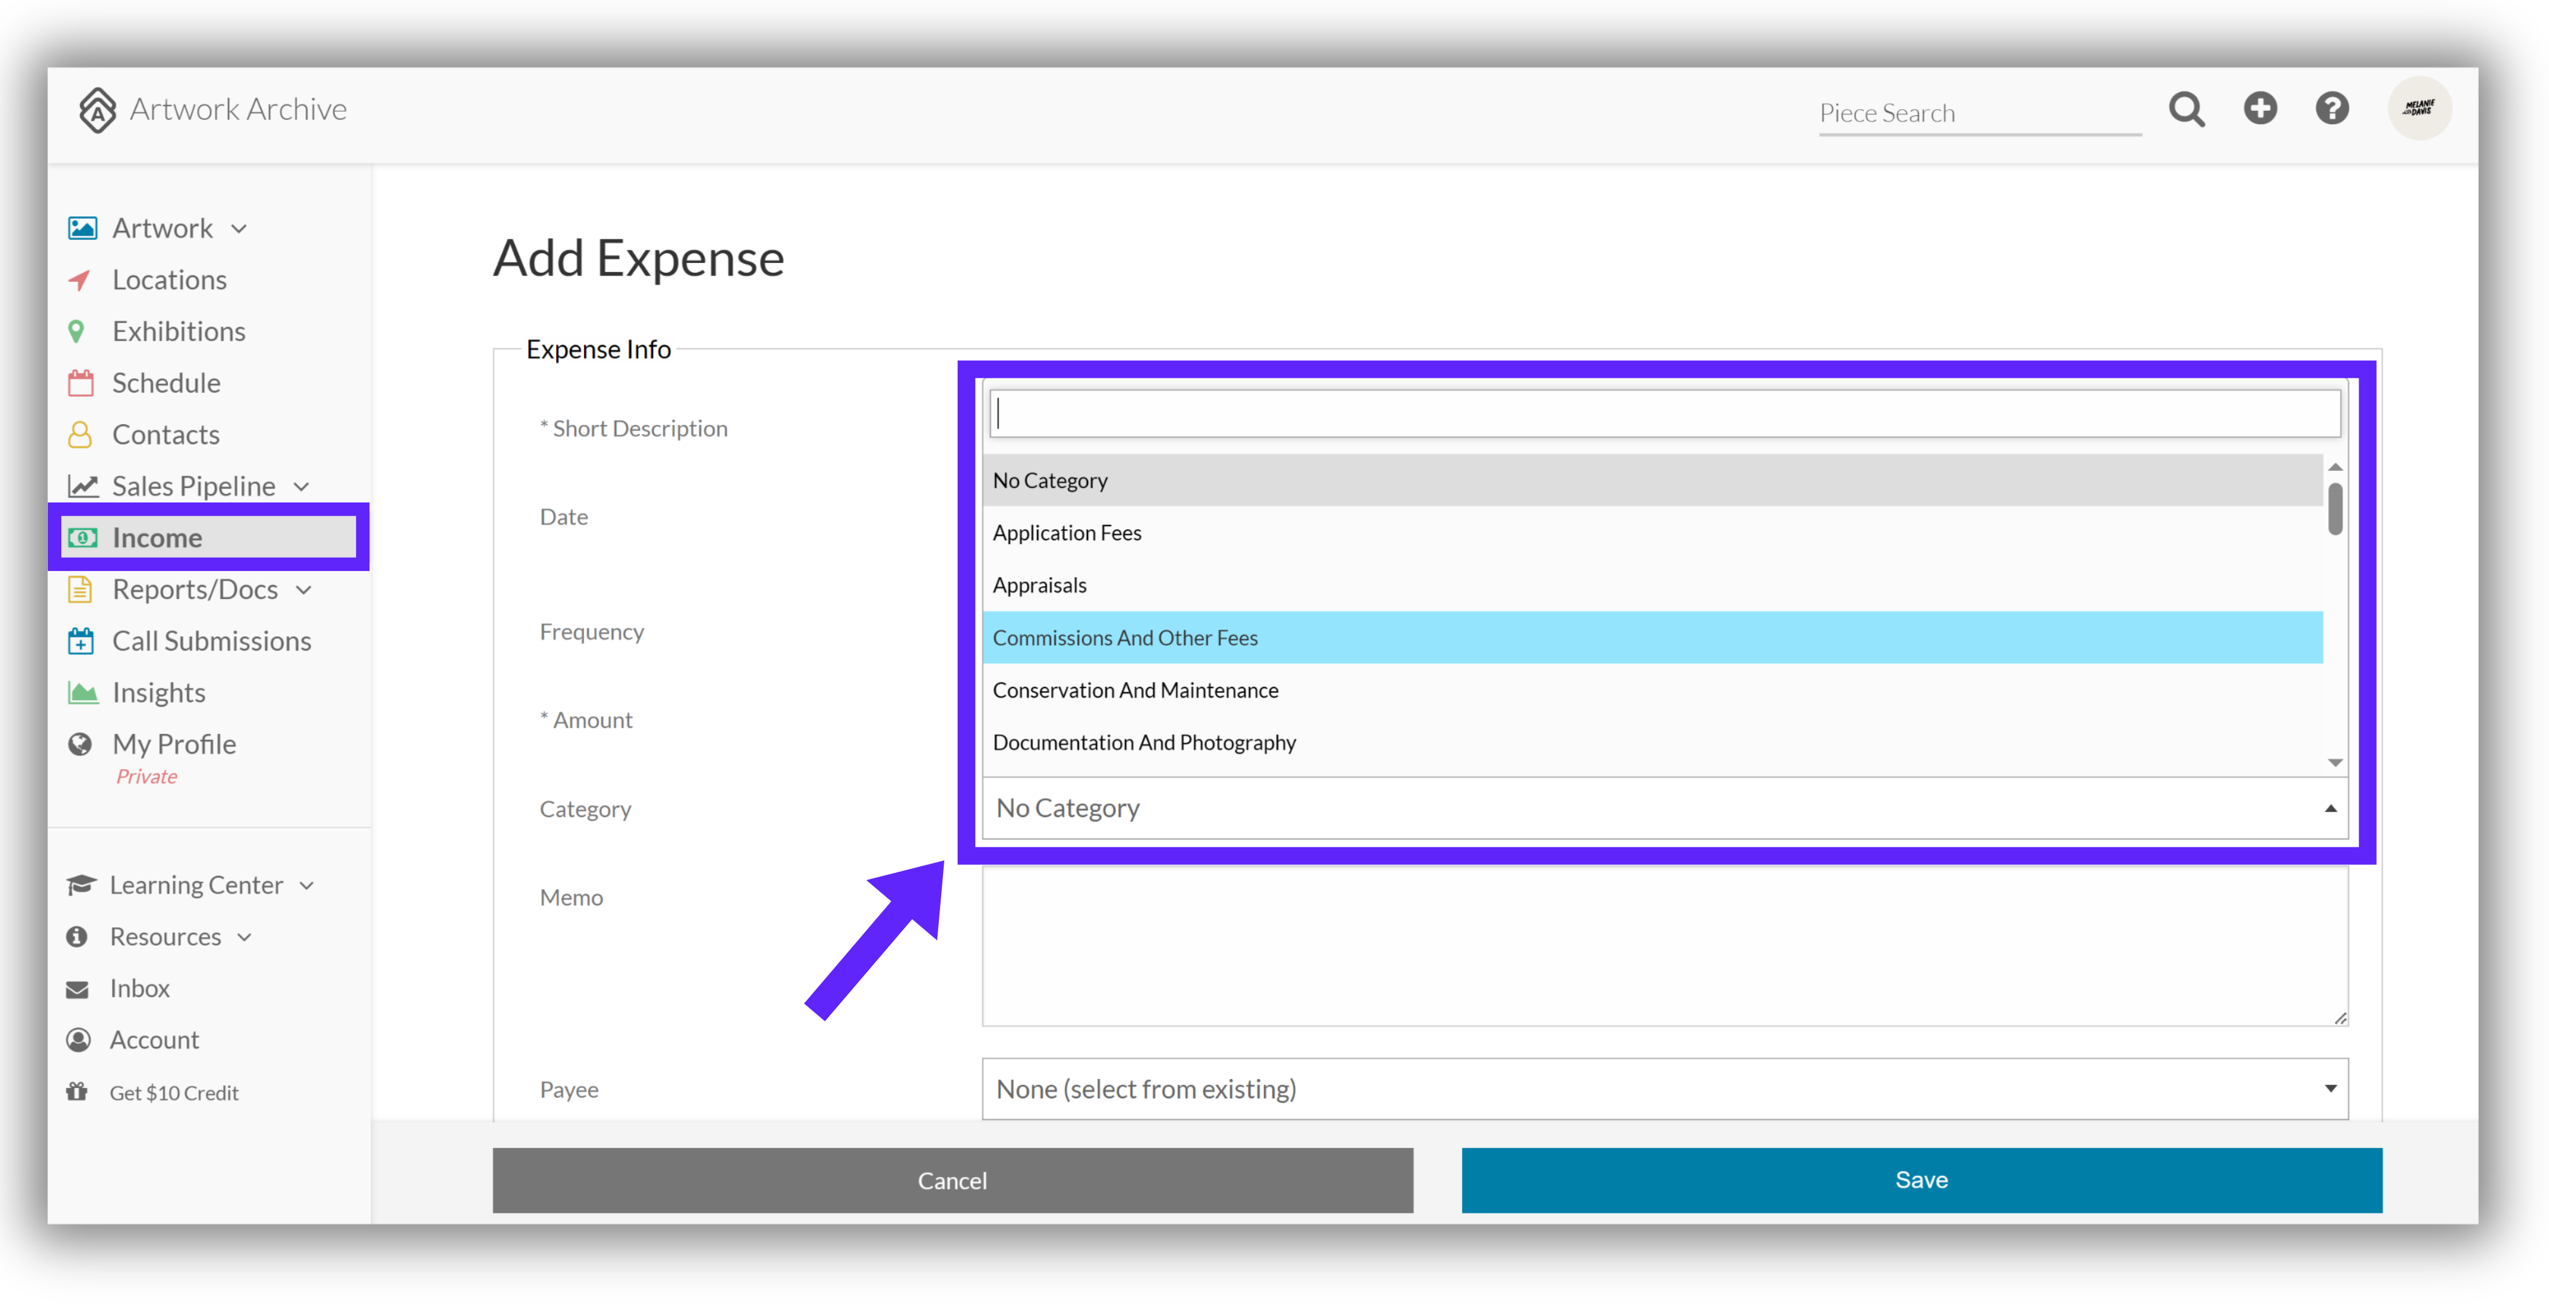Image resolution: width=2549 pixels, height=1305 pixels.
Task: Expand the Reports/Docs submenu
Action: (x=304, y=590)
